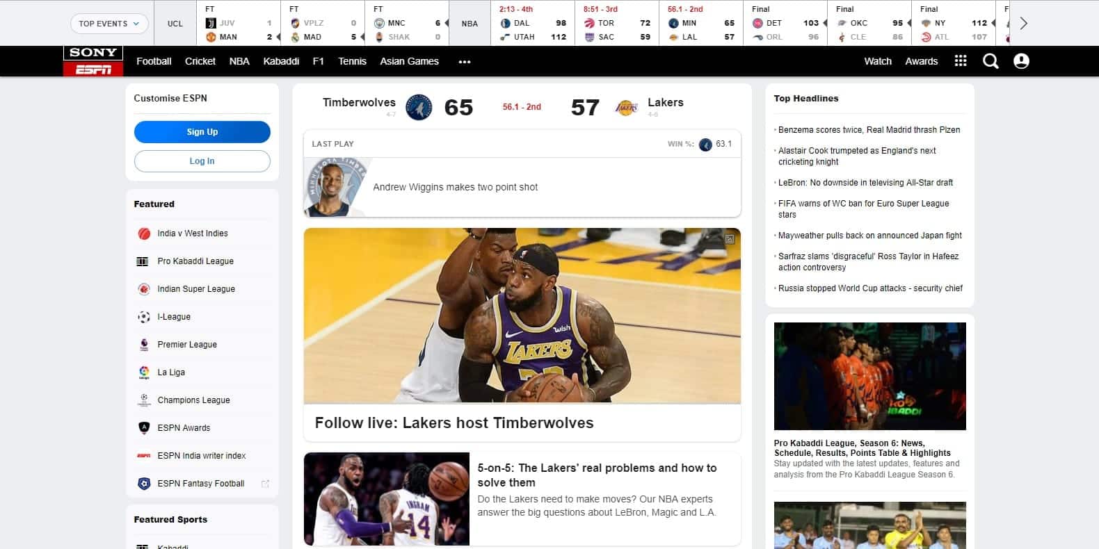Image resolution: width=1099 pixels, height=549 pixels.
Task: Open the F1 menu
Action: [x=318, y=61]
